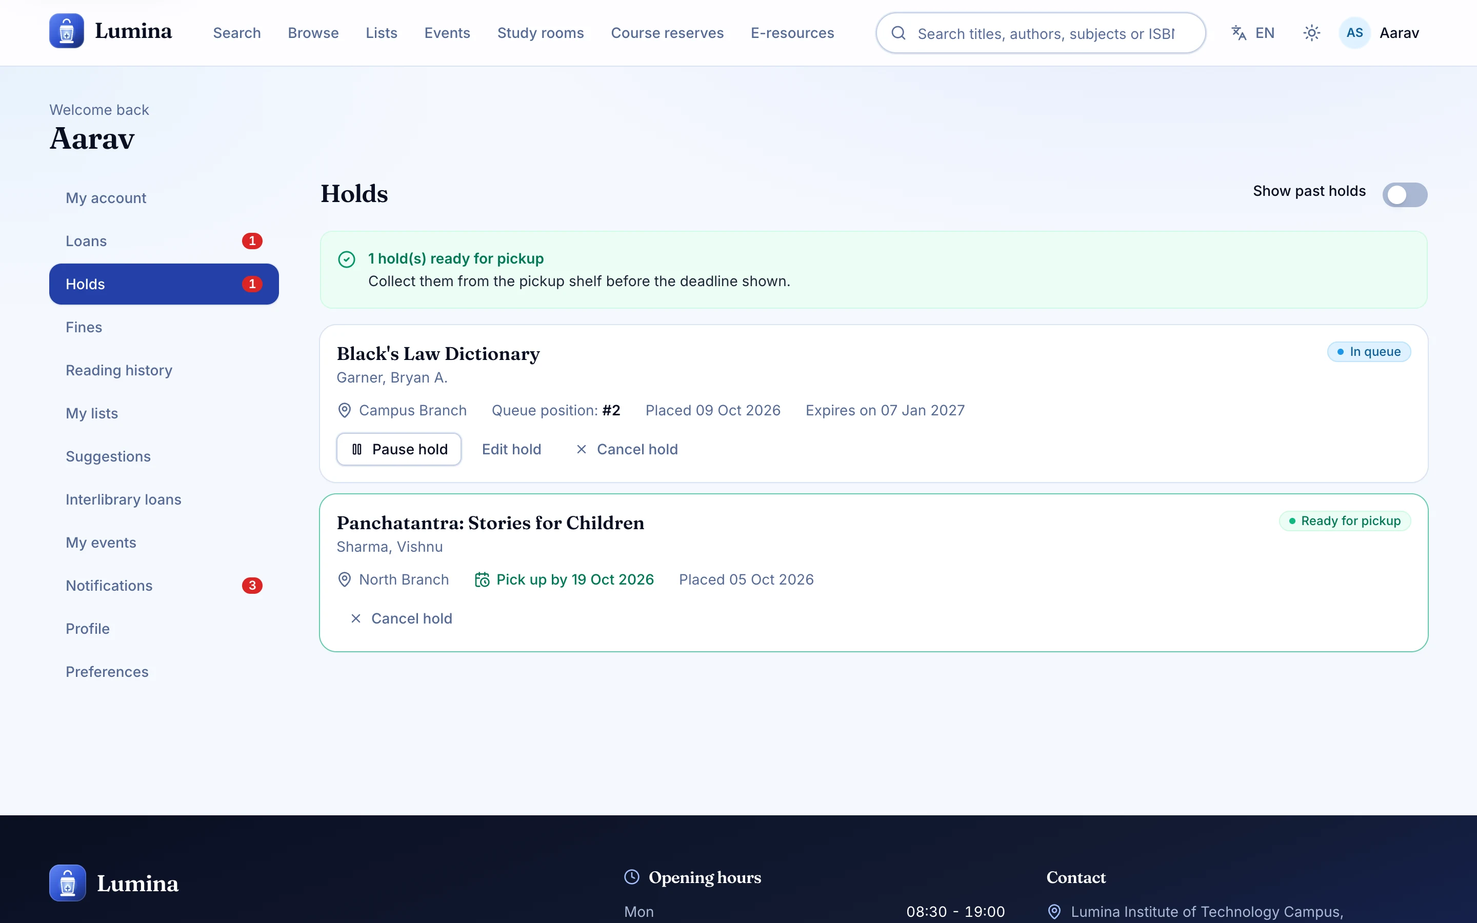Click the search magnifier icon
Screen dimensions: 1477x923
click(x=899, y=33)
